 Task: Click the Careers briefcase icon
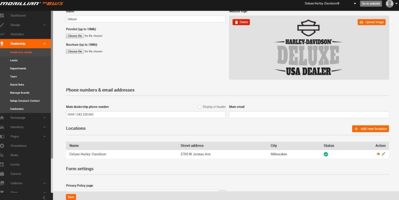2,174
